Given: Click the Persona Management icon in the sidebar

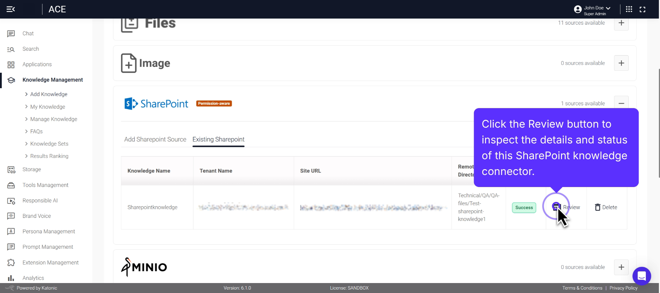Looking at the screenshot, I should pos(11,232).
